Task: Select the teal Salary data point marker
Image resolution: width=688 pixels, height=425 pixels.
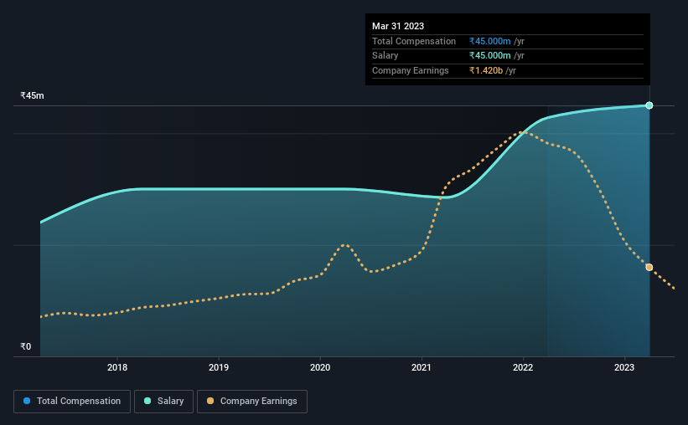Action: [649, 105]
